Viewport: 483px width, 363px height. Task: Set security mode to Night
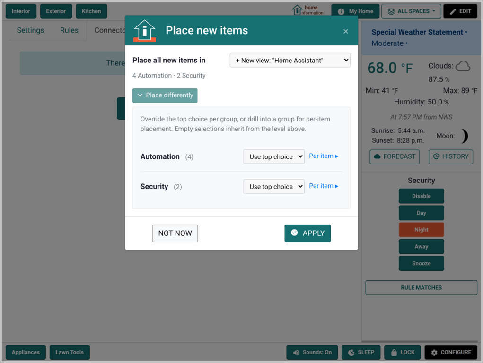coord(421,230)
